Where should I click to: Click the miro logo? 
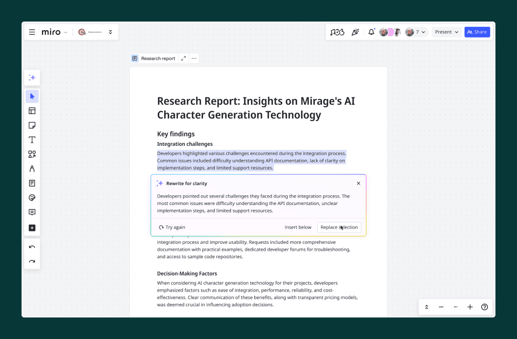tap(51, 32)
